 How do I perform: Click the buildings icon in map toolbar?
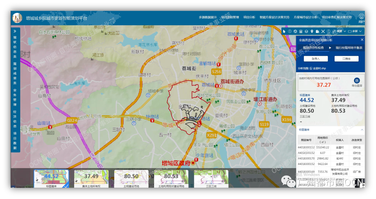click(317, 31)
